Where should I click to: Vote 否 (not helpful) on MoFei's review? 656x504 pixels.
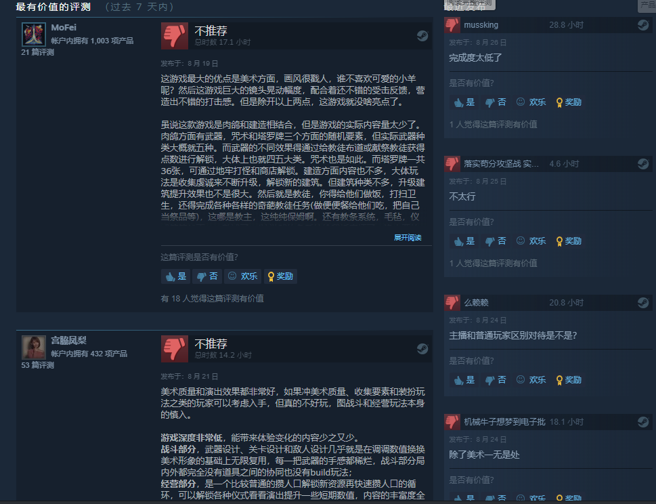coord(207,276)
